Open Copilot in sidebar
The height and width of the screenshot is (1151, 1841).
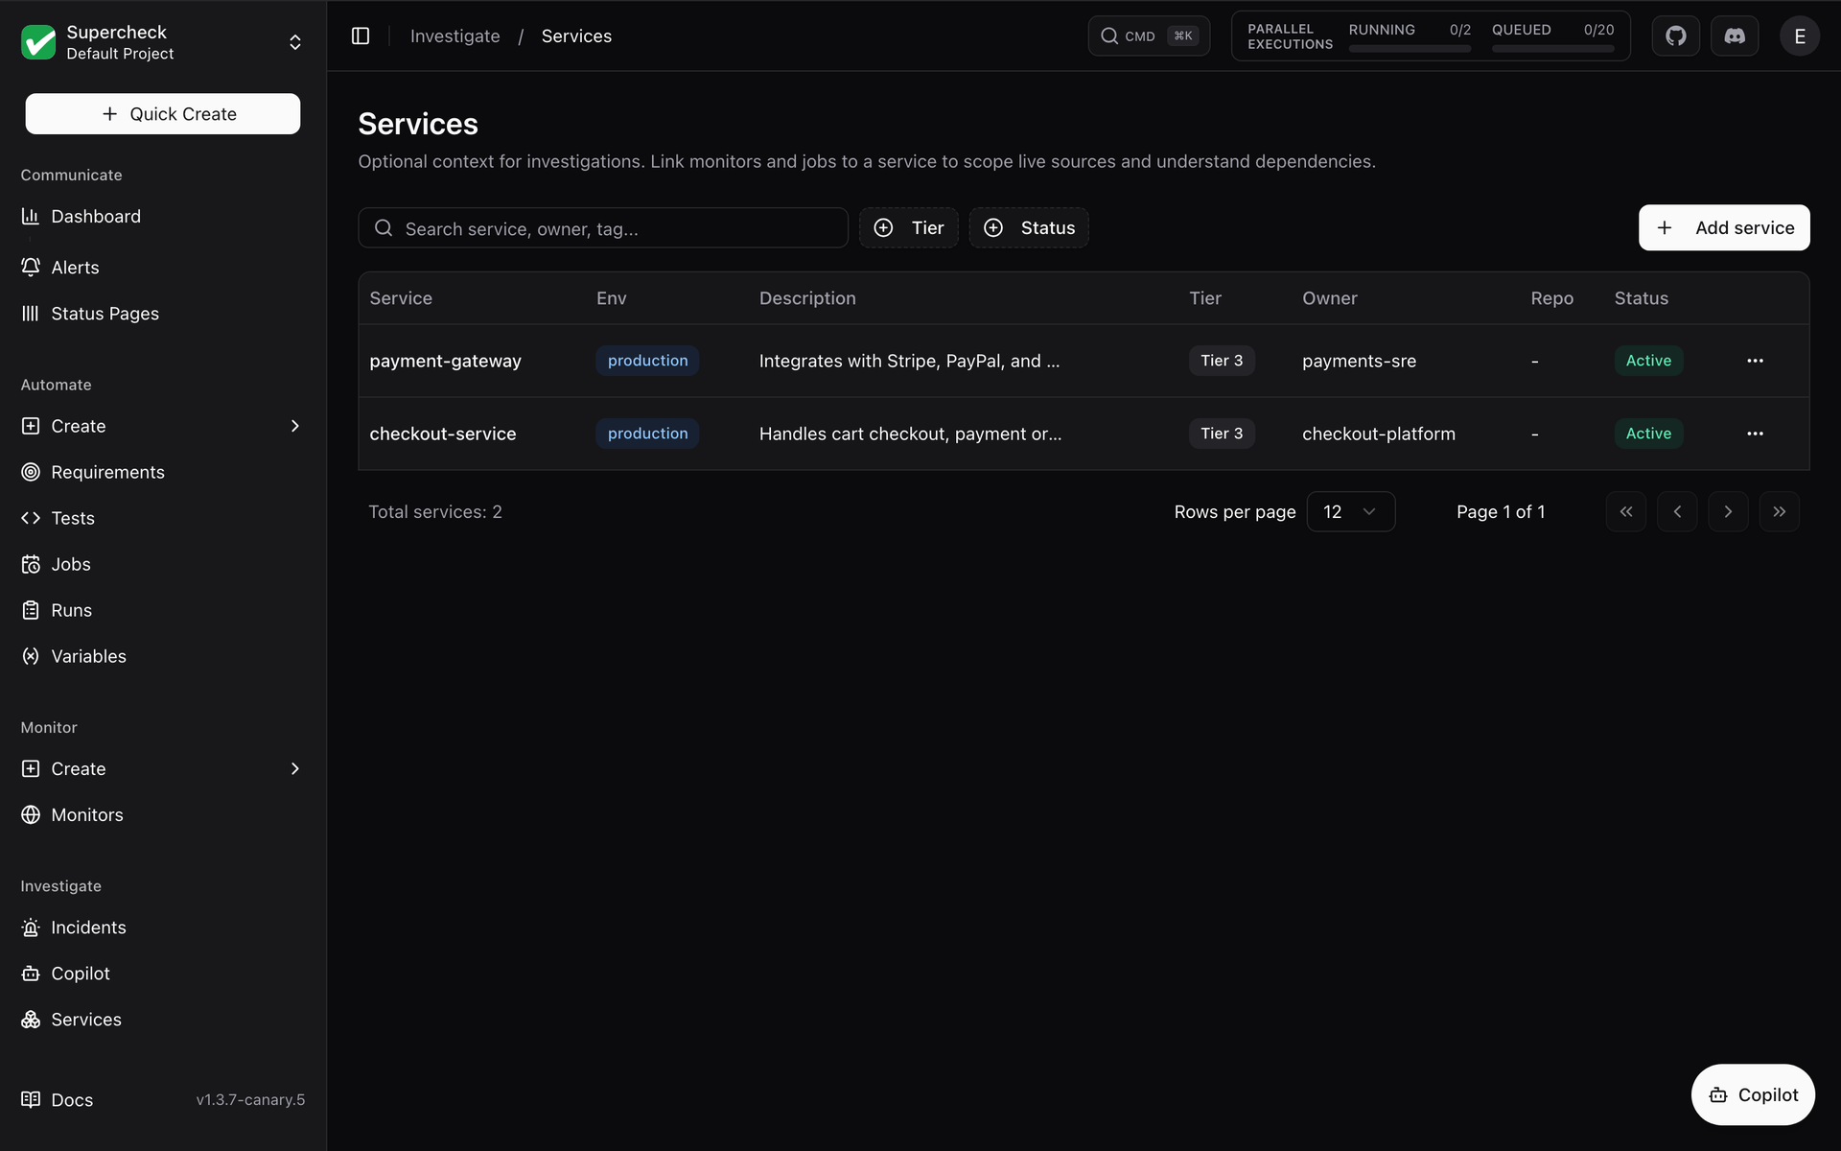[x=162, y=974]
